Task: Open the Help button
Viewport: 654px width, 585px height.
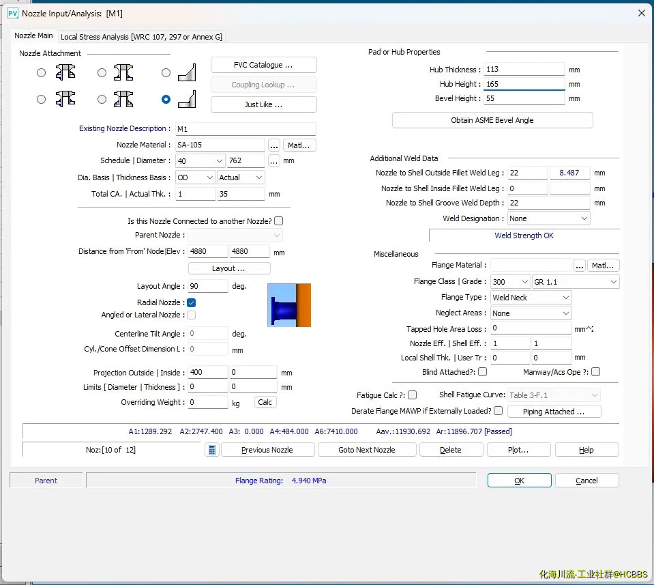Action: point(586,450)
